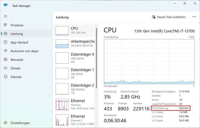Image resolution: width=200 pixels, height=128 pixels.
Task: Toggle the hamburger navigation menu
Action: (x=5, y=16)
